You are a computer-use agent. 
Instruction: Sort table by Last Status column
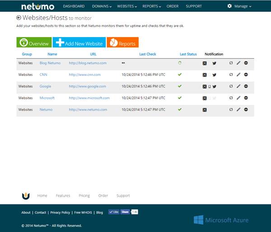pyautogui.click(x=188, y=54)
